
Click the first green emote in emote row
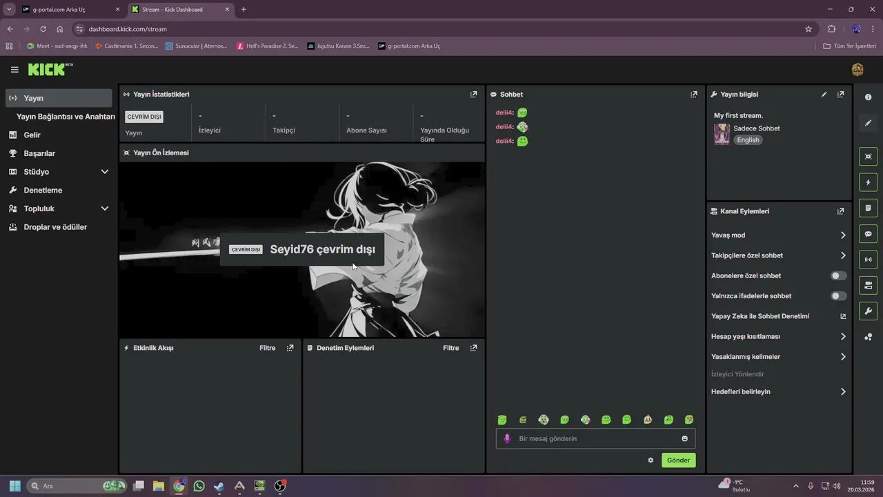point(502,420)
